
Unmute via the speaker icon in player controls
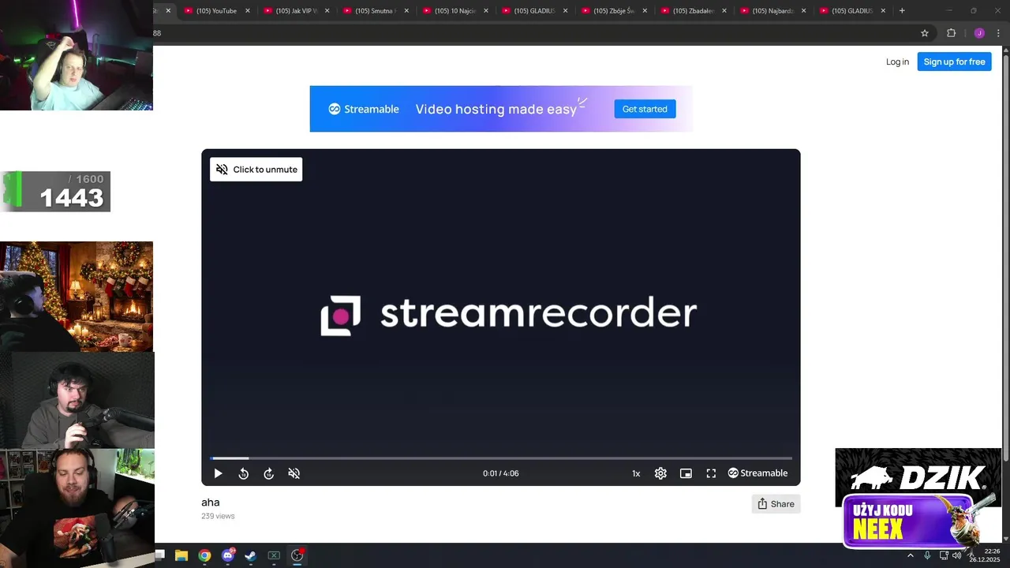[294, 473]
